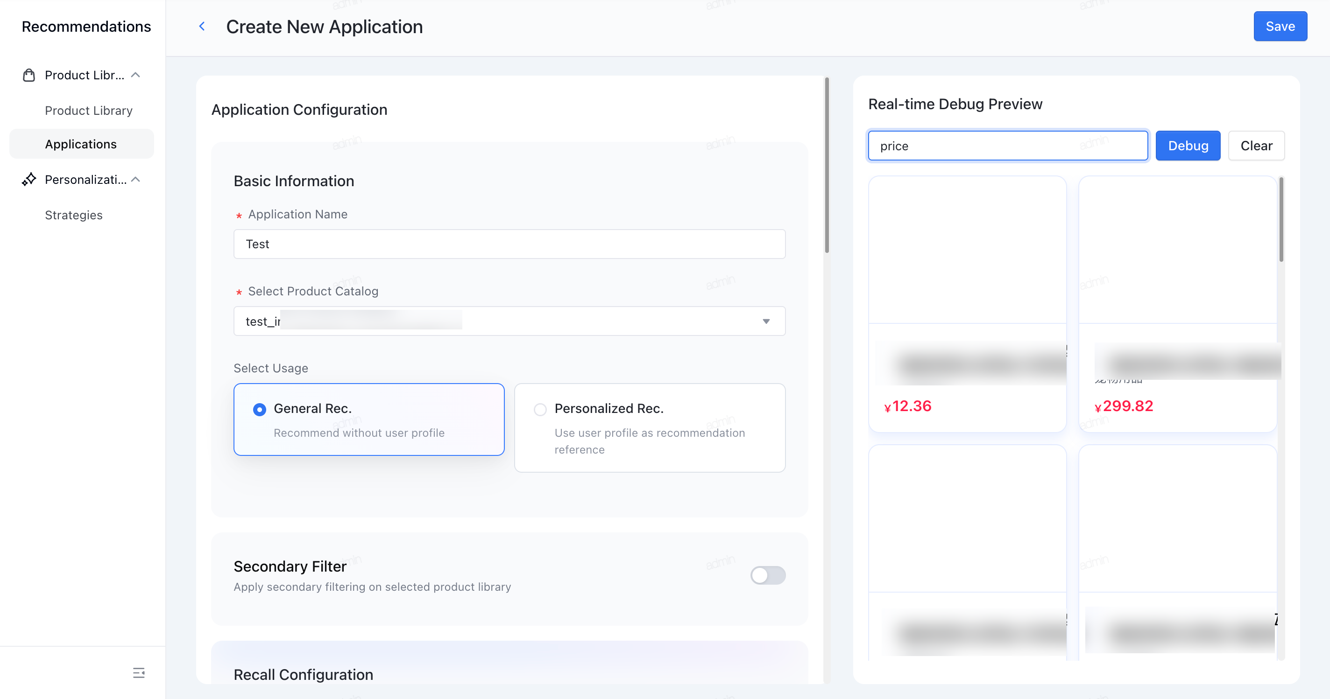This screenshot has width=1330, height=699.
Task: Enable the Secondary Filter toggle
Action: [x=768, y=575]
